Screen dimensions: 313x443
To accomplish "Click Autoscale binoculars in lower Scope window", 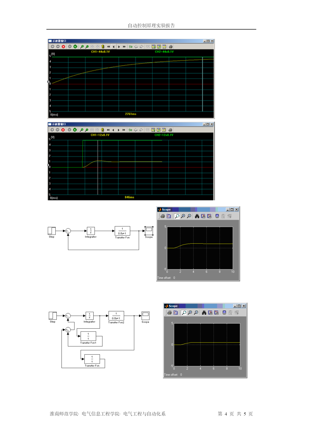I will (204, 313).
